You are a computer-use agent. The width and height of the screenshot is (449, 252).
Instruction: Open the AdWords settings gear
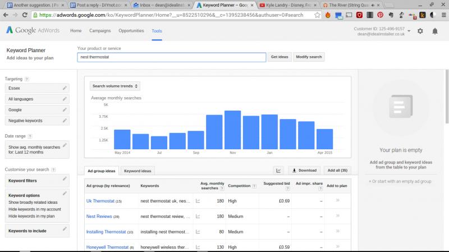point(420,31)
